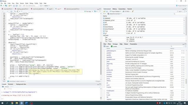Click the New File icon in main toolbar
This screenshot has width=188, height=105.
click(1, 6)
